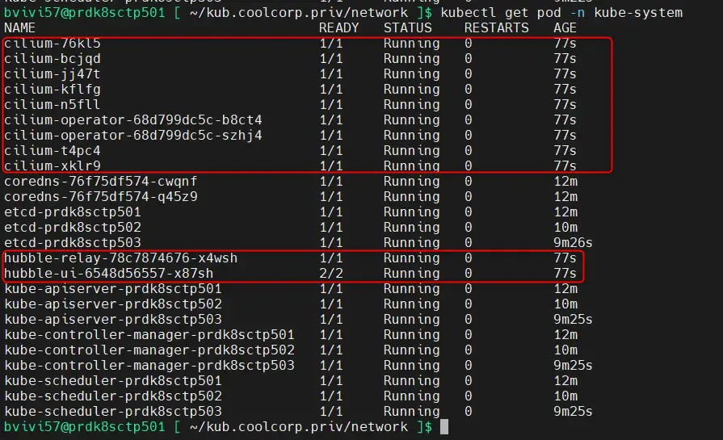Click hubble-relay-78c7874676-x4wsh pod name
Viewport: 723px width, 440px height.
121,258
